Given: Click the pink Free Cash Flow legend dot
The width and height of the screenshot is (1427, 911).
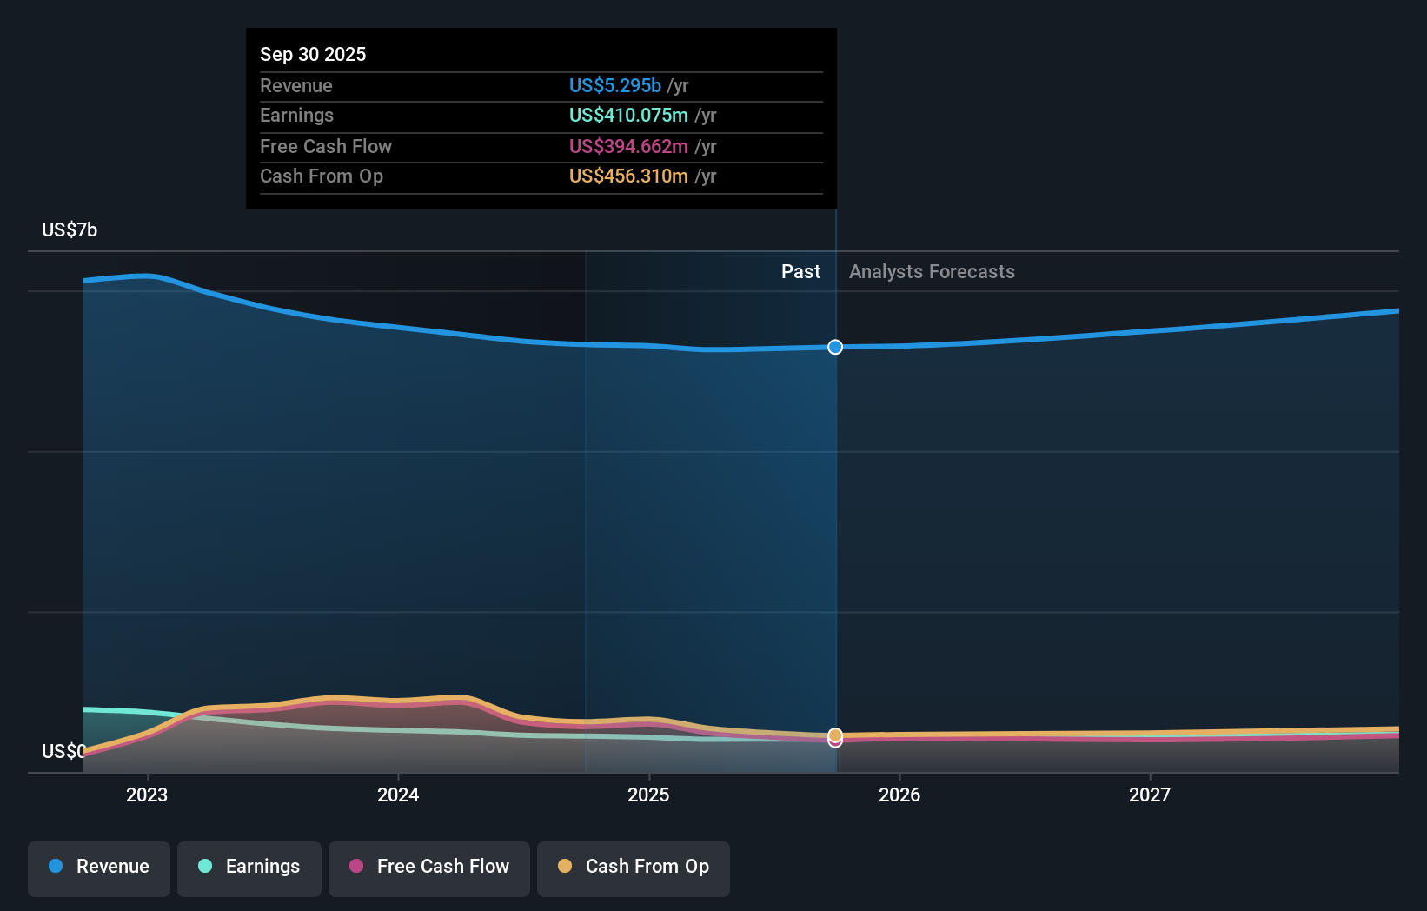Looking at the screenshot, I should pyautogui.click(x=356, y=866).
